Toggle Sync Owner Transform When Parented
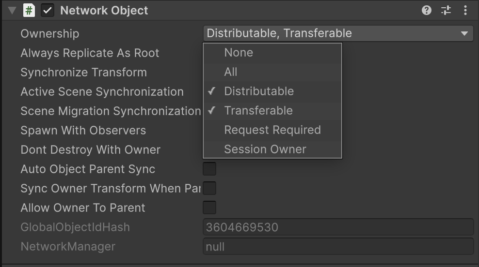 point(209,188)
